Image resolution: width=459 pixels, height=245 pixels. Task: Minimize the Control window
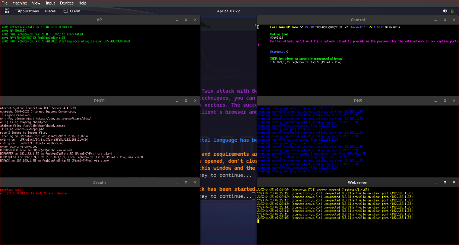[436, 20]
